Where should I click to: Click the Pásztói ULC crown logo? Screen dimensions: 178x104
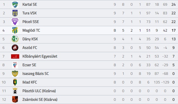click(x=15, y=91)
